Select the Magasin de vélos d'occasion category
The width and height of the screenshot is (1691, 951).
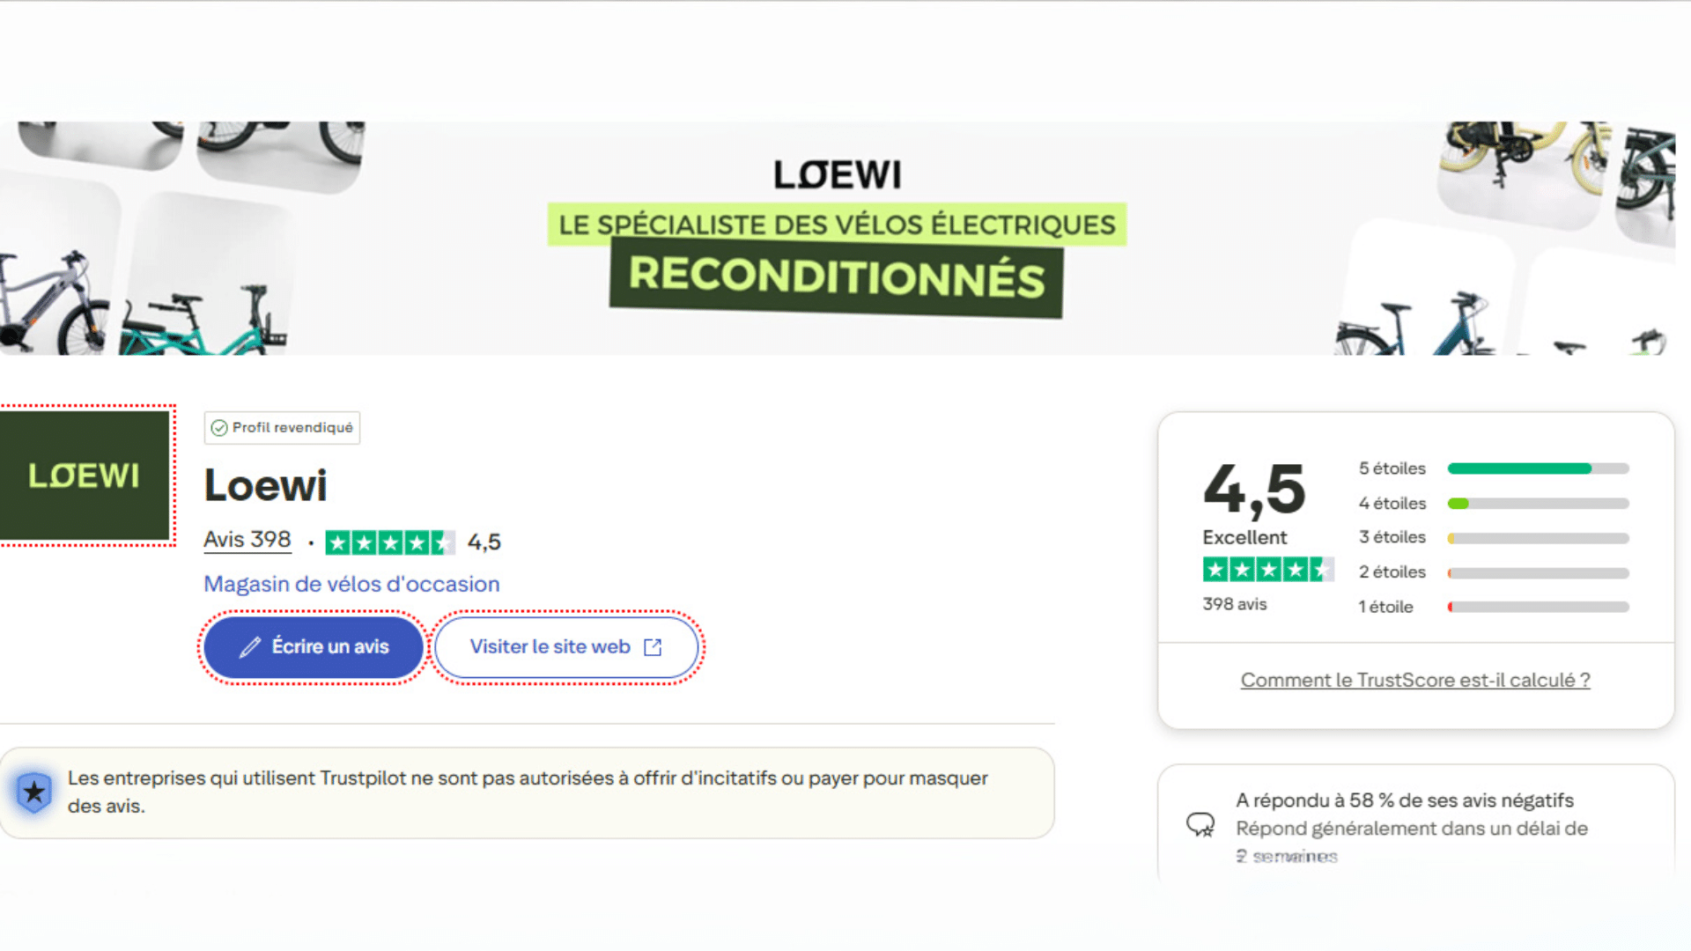(351, 584)
